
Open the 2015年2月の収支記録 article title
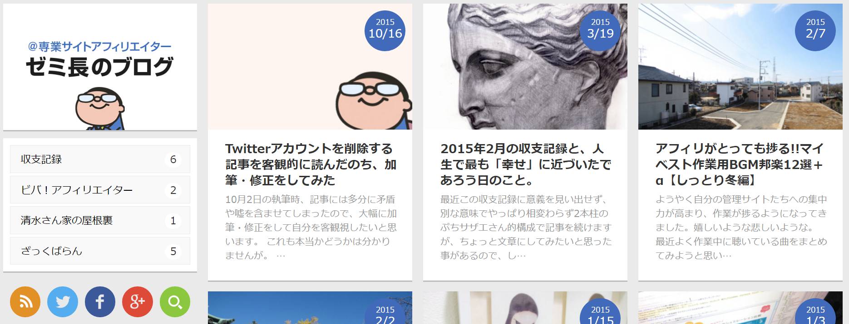(x=526, y=164)
